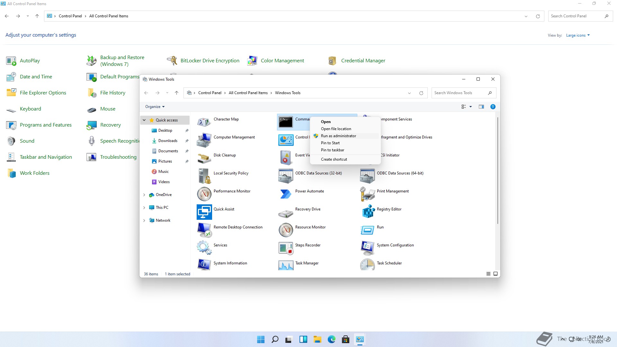
Task: Open the System Configuration icon
Action: [367, 248]
